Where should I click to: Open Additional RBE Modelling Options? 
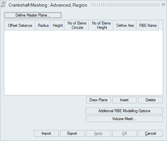(124, 111)
